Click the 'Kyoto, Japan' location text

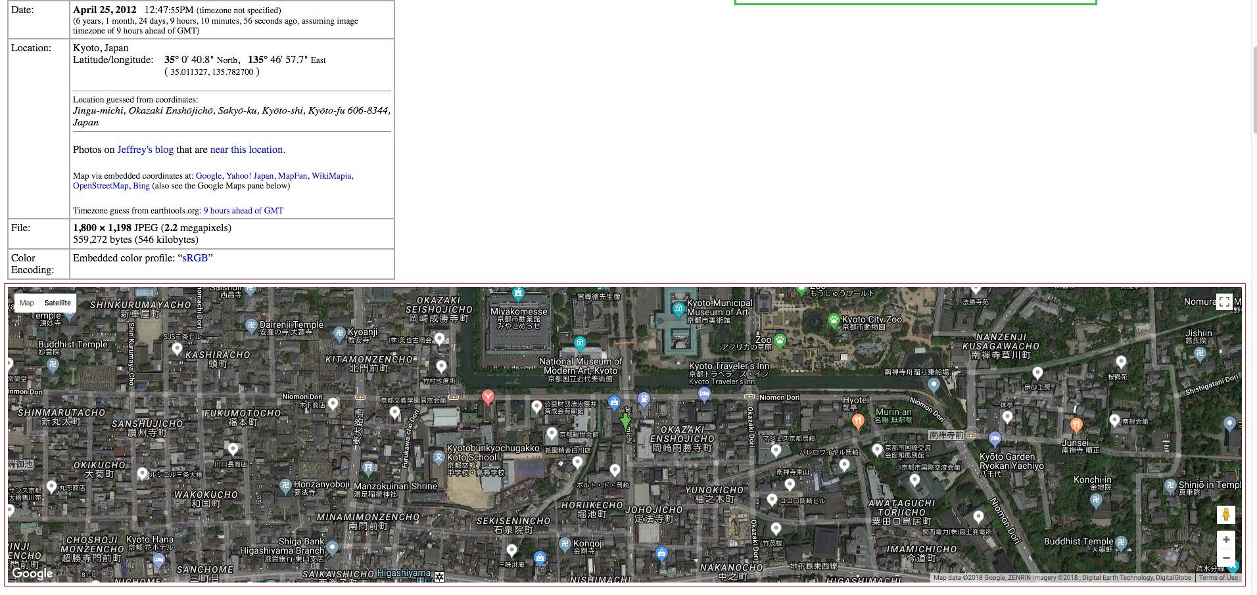coord(101,48)
